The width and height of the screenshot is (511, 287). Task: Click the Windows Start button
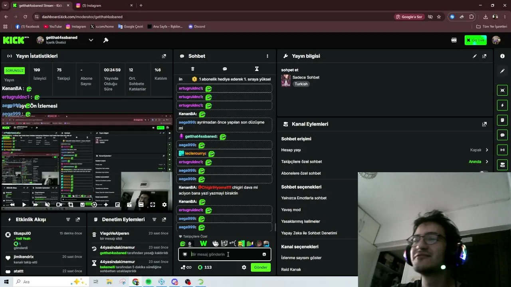coord(6,282)
